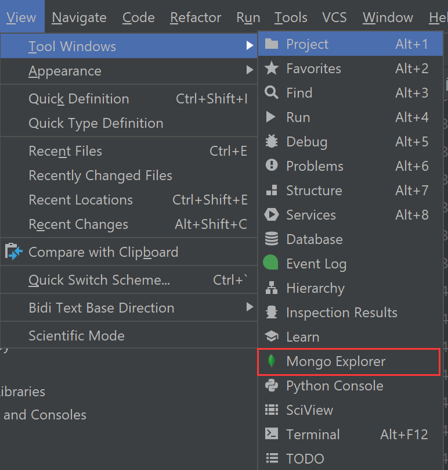Click the Debug bug icon
448x470 pixels.
[x=270, y=141]
